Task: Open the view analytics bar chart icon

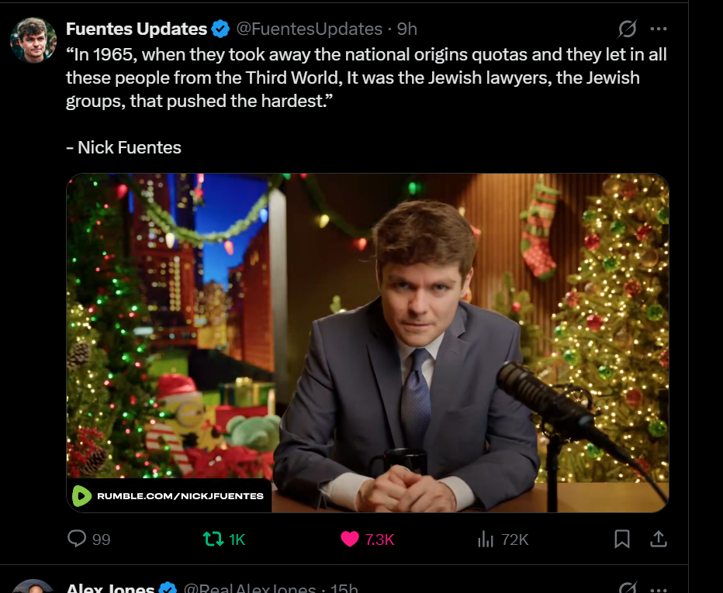Action: pyautogui.click(x=485, y=539)
